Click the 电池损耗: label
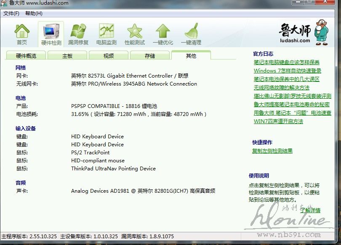 [x=27, y=114]
